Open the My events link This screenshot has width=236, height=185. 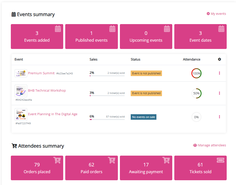(x=216, y=14)
